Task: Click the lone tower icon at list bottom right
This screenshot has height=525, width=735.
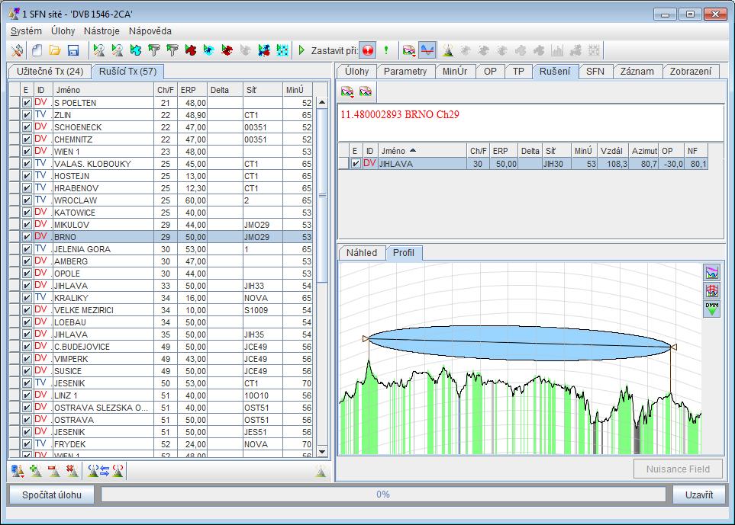Action: [x=321, y=471]
